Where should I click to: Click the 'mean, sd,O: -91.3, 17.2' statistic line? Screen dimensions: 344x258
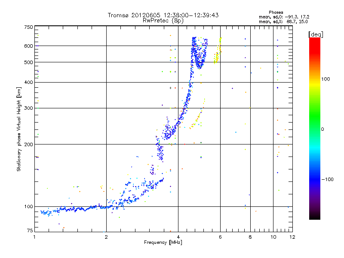click(284, 17)
